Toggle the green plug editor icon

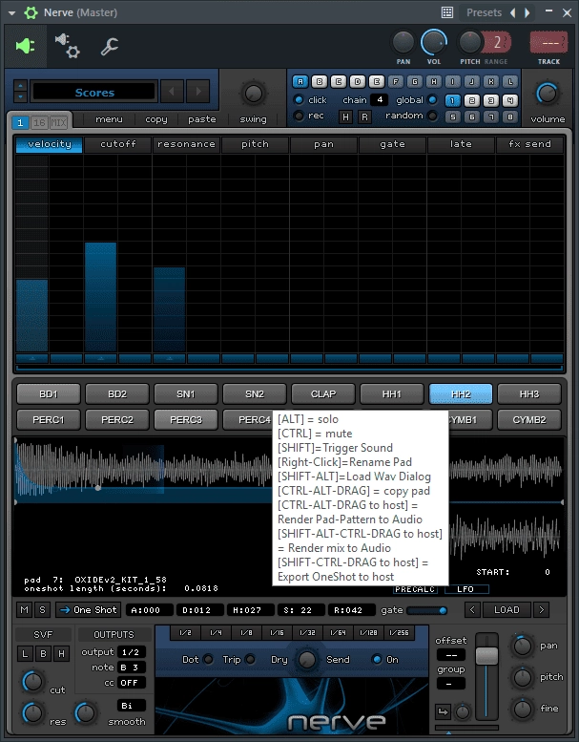point(26,46)
